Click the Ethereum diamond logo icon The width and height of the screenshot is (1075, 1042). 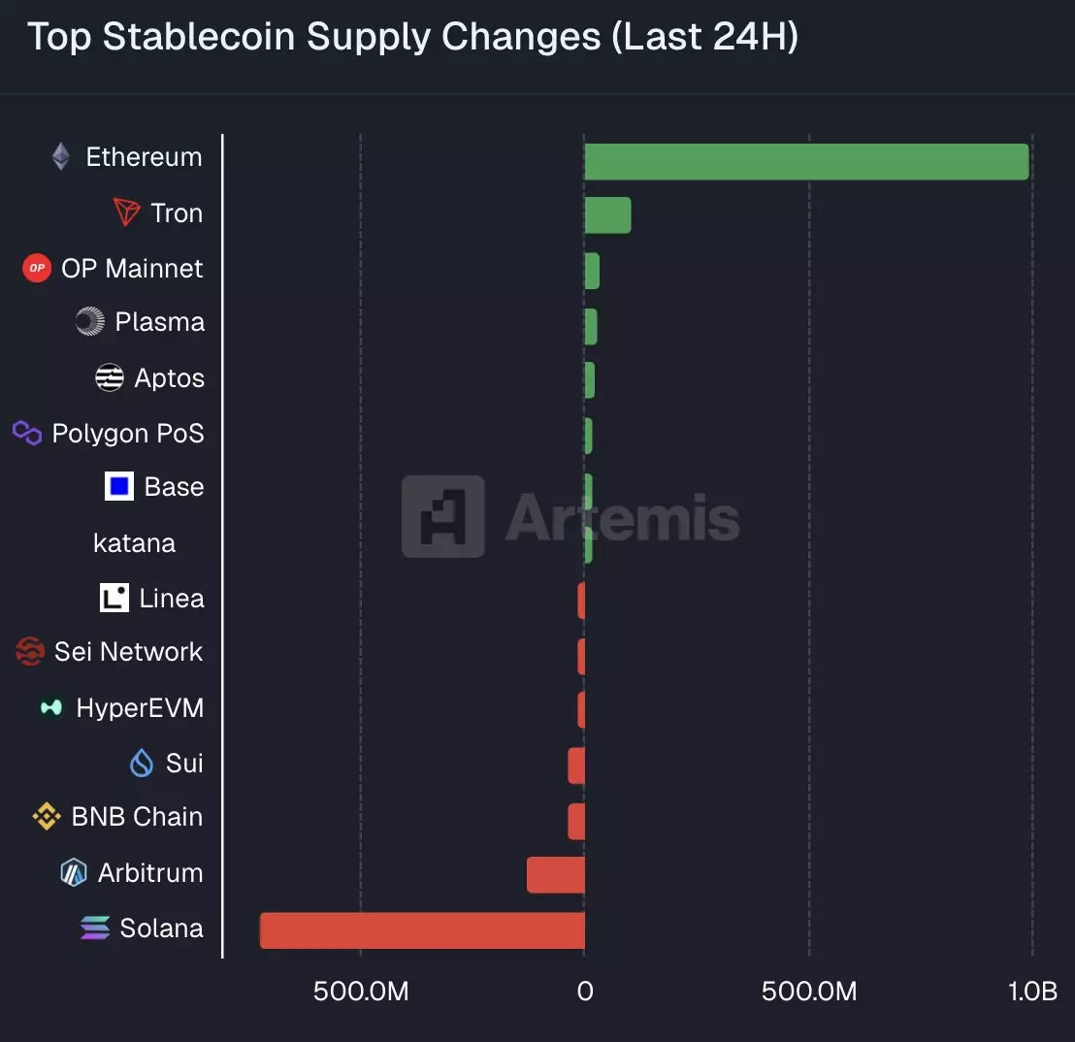[x=61, y=157]
